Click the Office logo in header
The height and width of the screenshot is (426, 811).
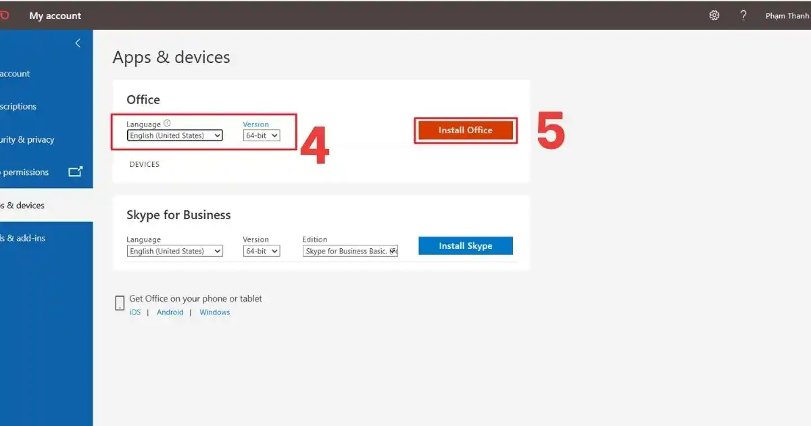tap(3, 15)
